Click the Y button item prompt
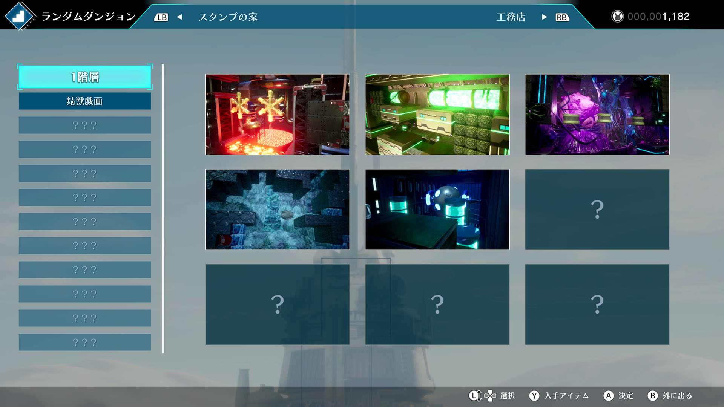Image resolution: width=724 pixels, height=407 pixels. click(x=534, y=396)
